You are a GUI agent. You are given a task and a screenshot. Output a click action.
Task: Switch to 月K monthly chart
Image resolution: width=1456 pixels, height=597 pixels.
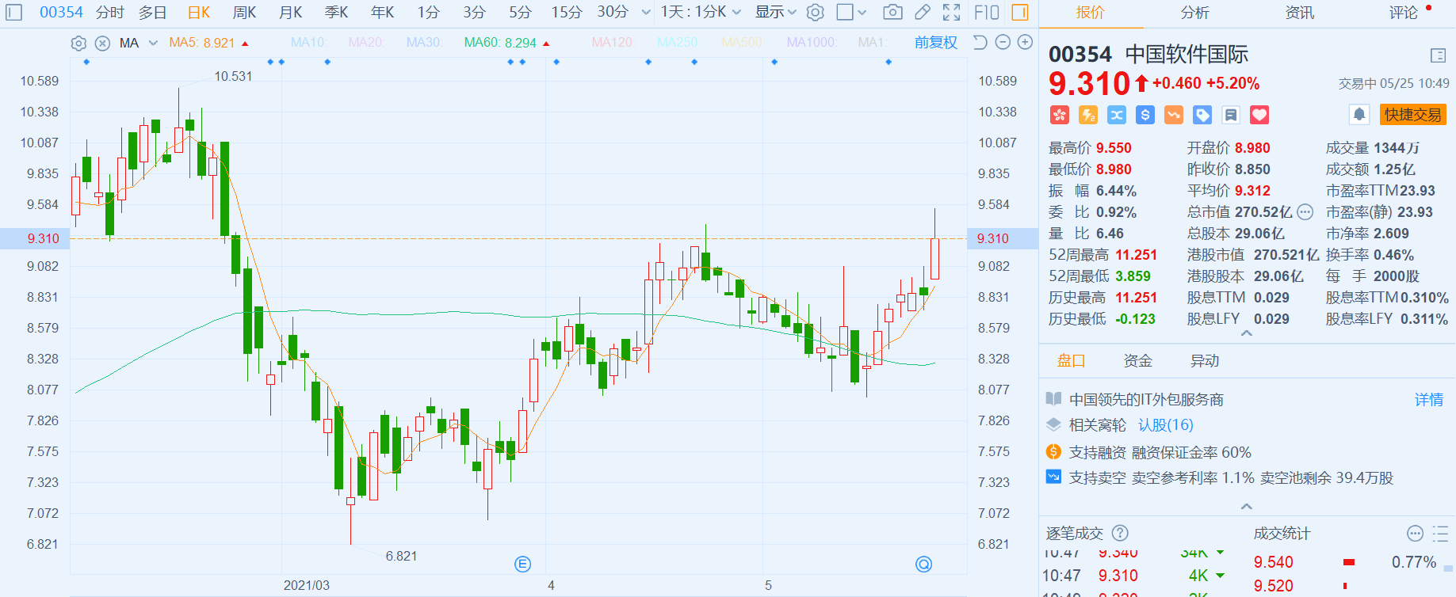point(291,13)
